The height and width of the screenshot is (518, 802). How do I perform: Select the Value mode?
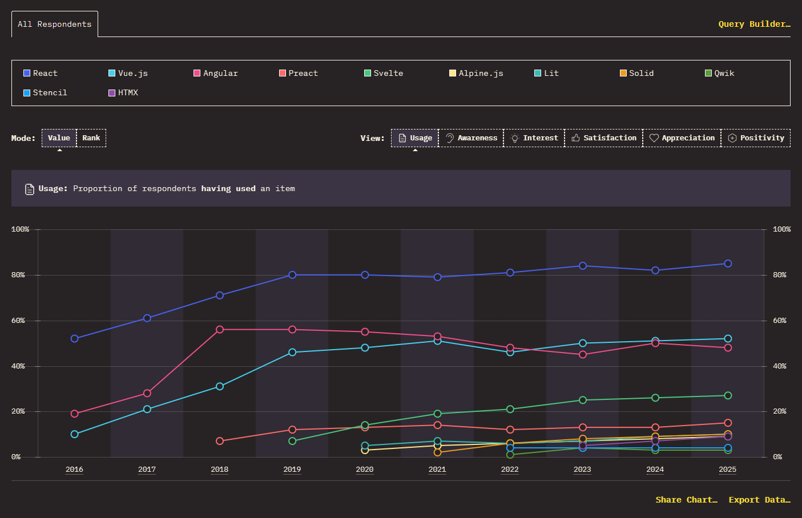59,138
